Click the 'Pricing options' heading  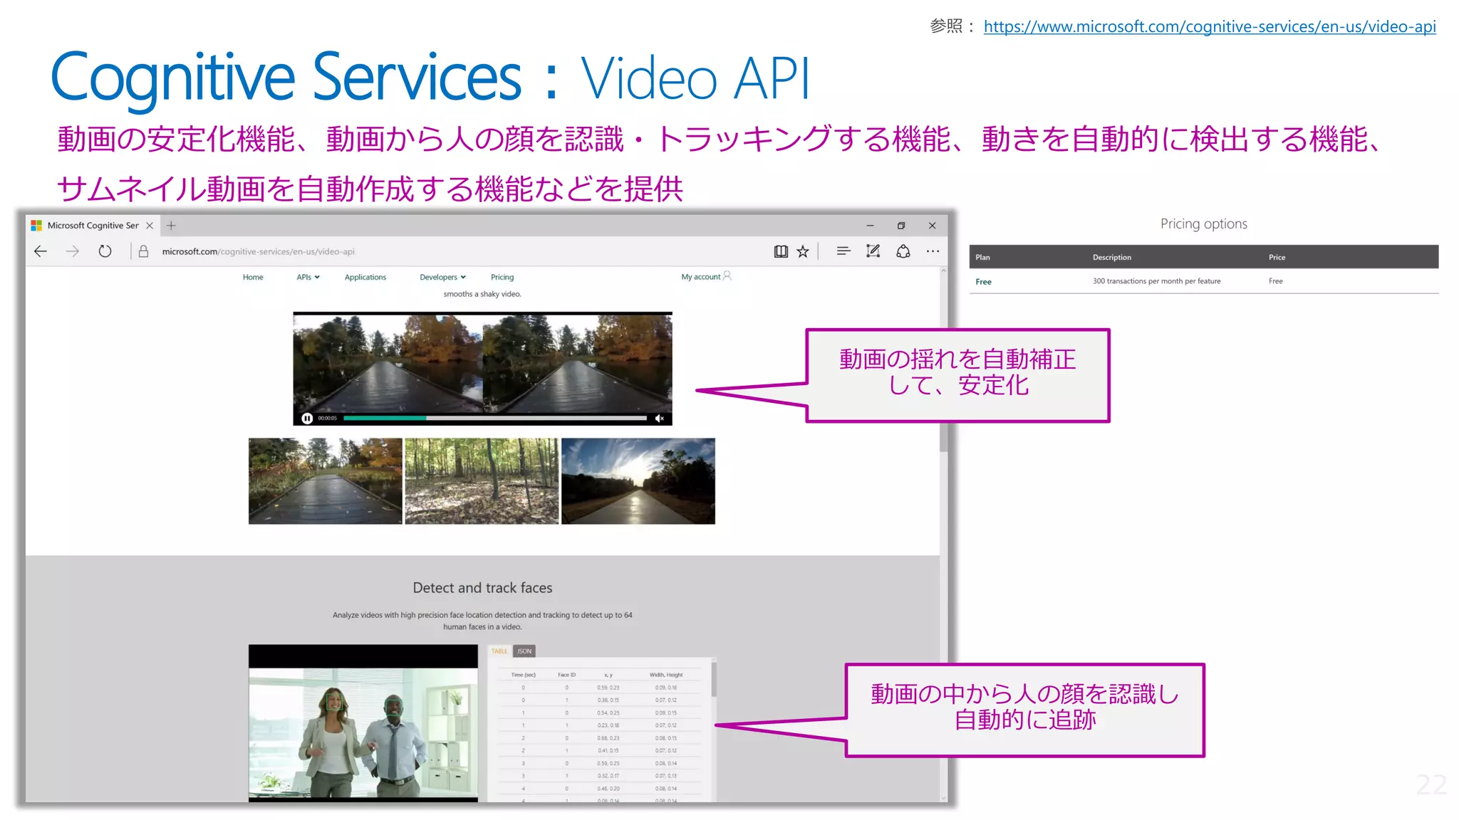tap(1204, 224)
